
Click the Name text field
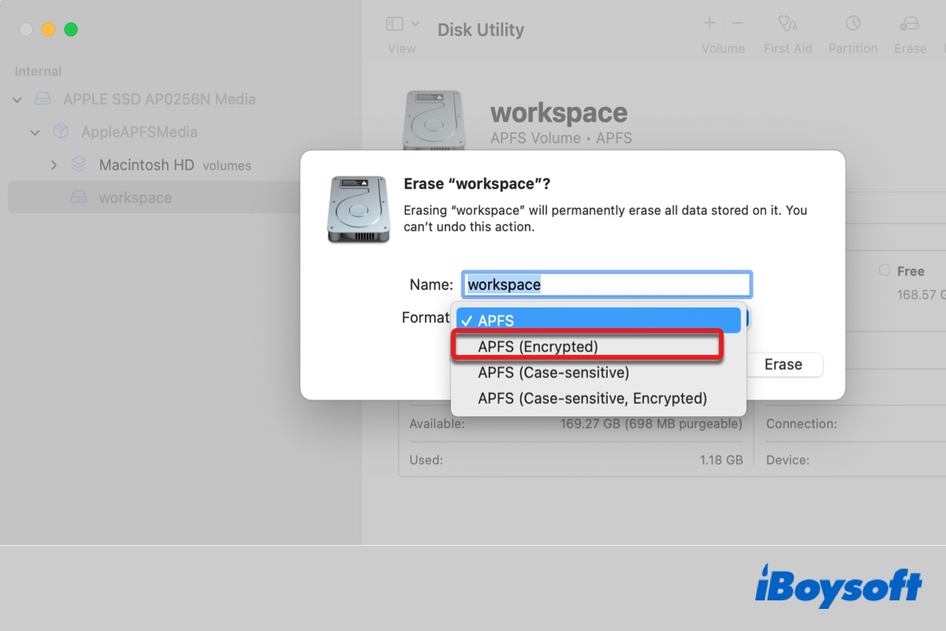coord(605,285)
